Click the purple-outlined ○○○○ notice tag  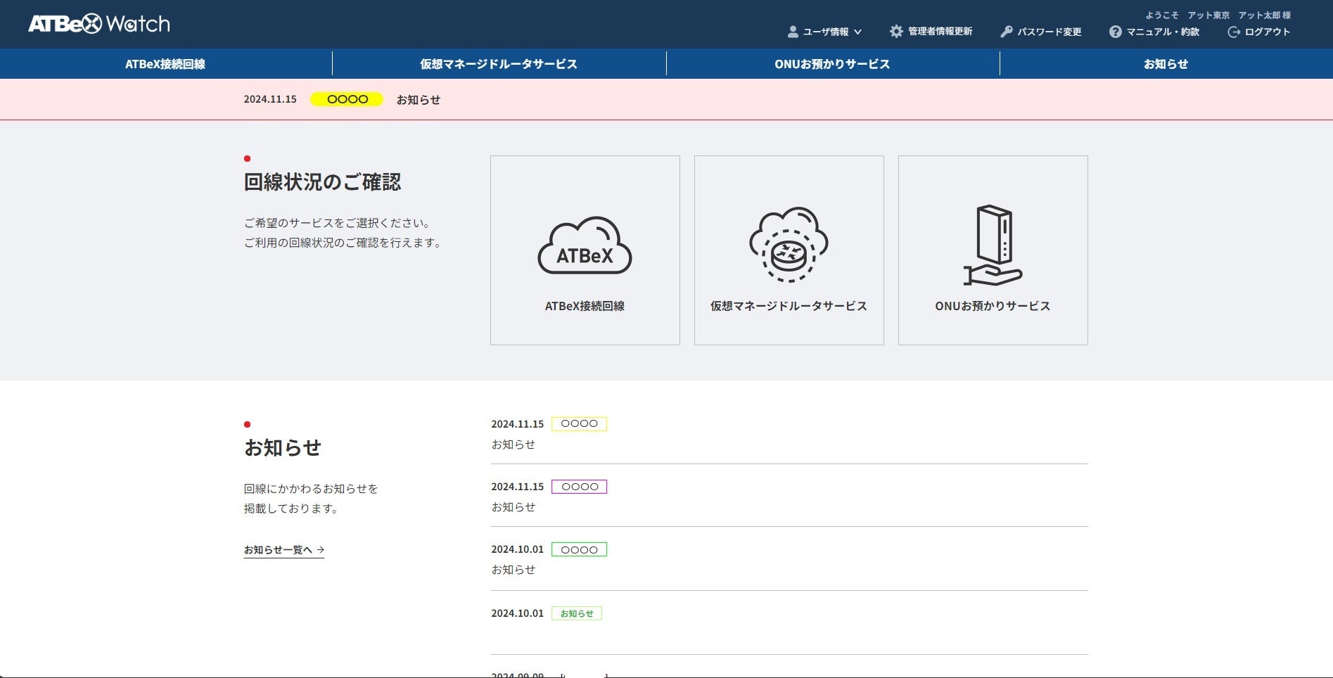(x=579, y=487)
